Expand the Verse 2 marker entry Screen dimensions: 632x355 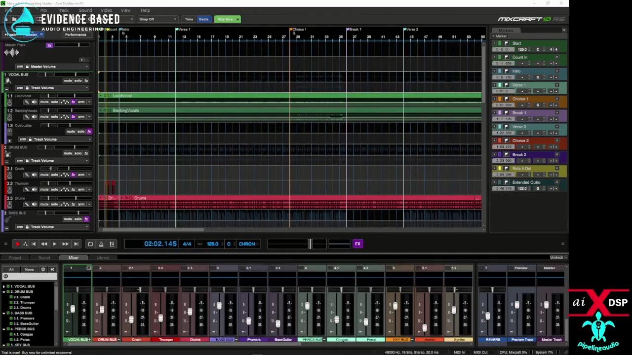coord(494,127)
